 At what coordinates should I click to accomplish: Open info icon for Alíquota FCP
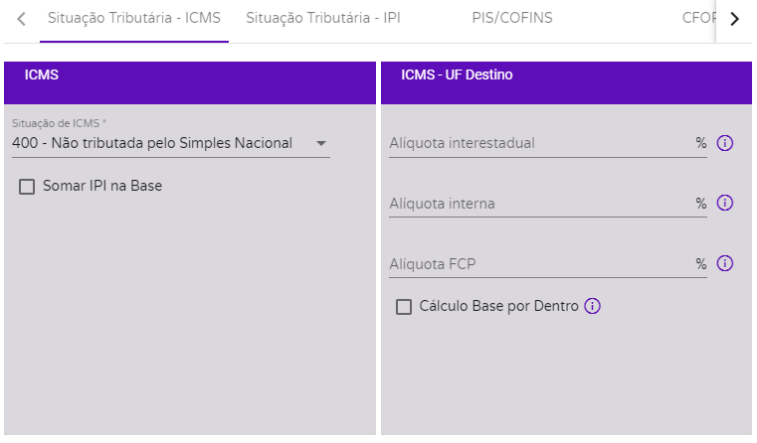point(724,263)
